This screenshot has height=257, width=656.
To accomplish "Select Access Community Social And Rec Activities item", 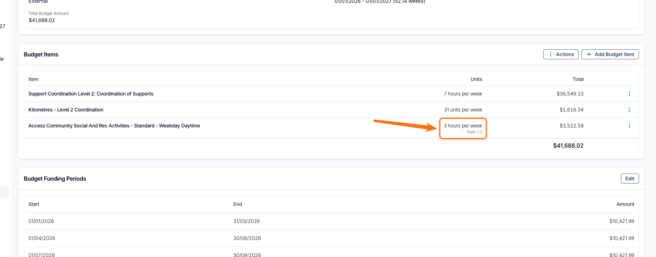I will (x=114, y=126).
